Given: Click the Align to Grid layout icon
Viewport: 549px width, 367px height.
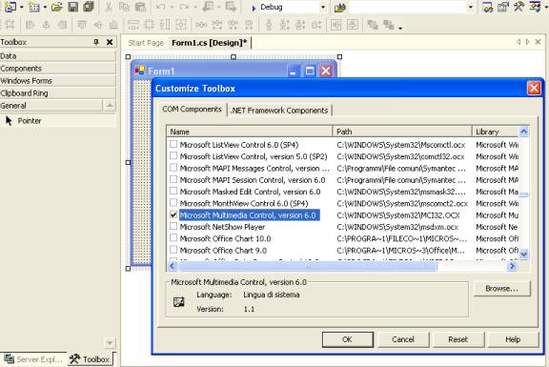Looking at the screenshot, I should pos(10,25).
